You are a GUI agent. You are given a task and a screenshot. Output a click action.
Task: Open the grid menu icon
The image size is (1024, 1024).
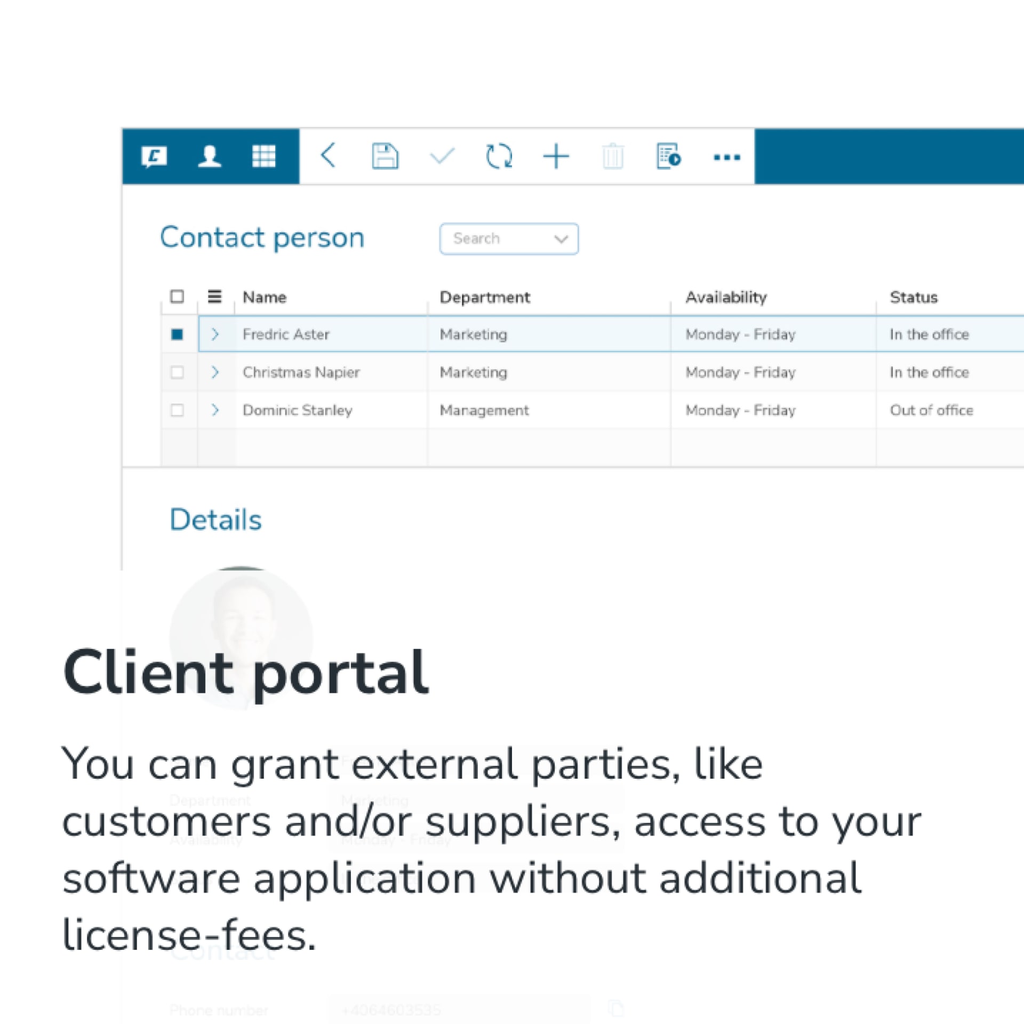click(x=264, y=157)
